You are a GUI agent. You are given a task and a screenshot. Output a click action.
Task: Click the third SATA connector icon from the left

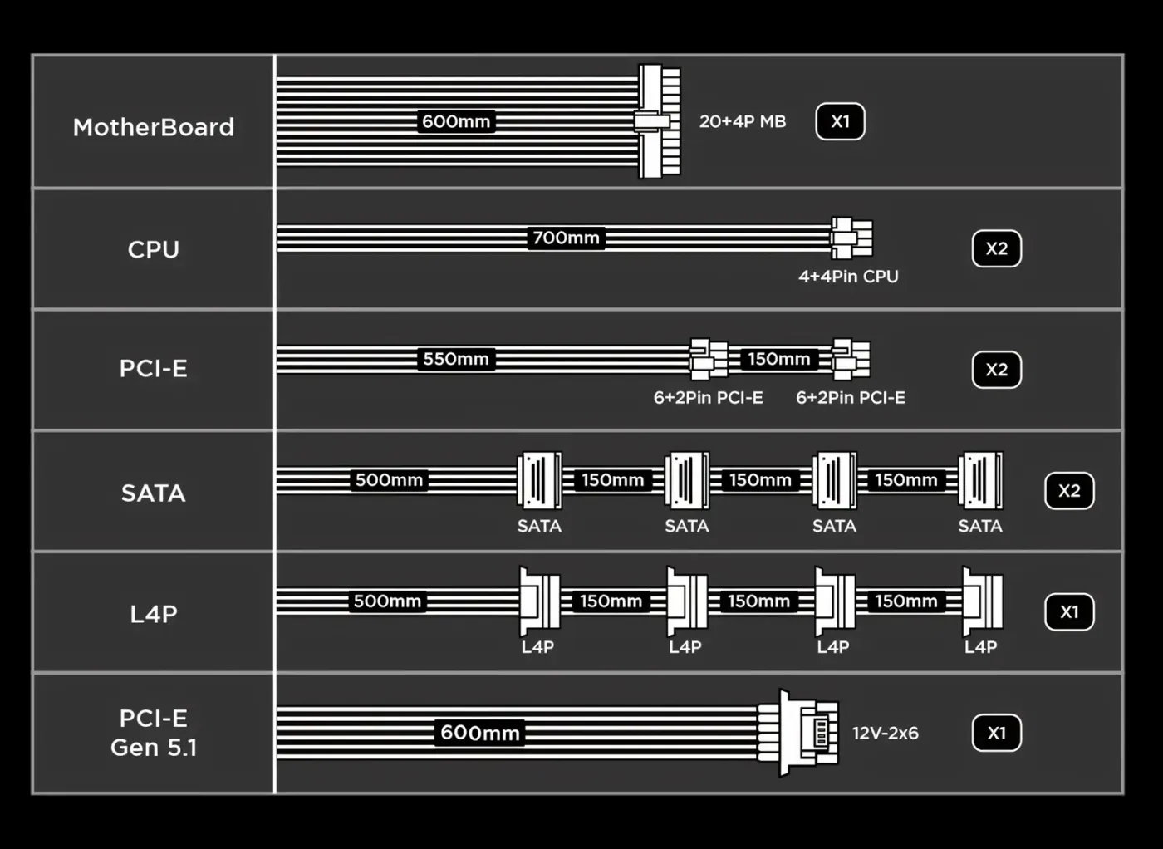[x=835, y=480]
